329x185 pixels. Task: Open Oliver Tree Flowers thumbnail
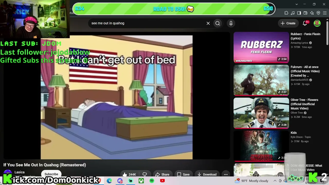(x=261, y=113)
